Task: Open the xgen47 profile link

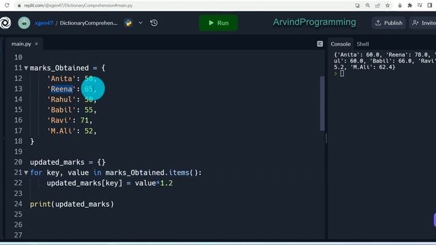Action: click(x=44, y=23)
